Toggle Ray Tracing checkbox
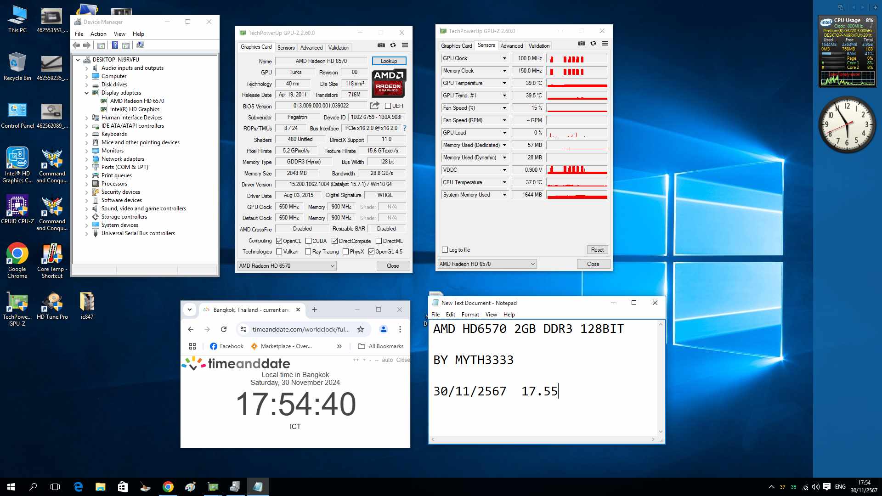 pos(308,252)
